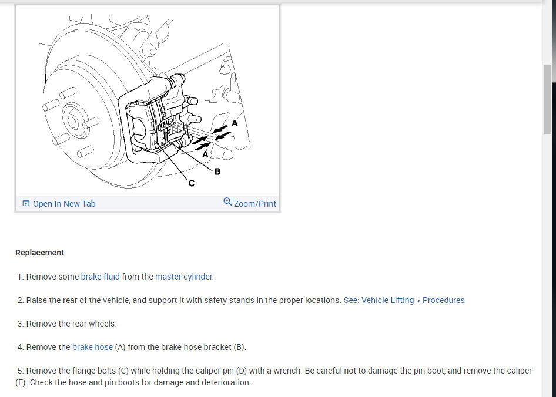
Task: Click the magnifier icon beside Zoom/Print
Action: tap(227, 202)
